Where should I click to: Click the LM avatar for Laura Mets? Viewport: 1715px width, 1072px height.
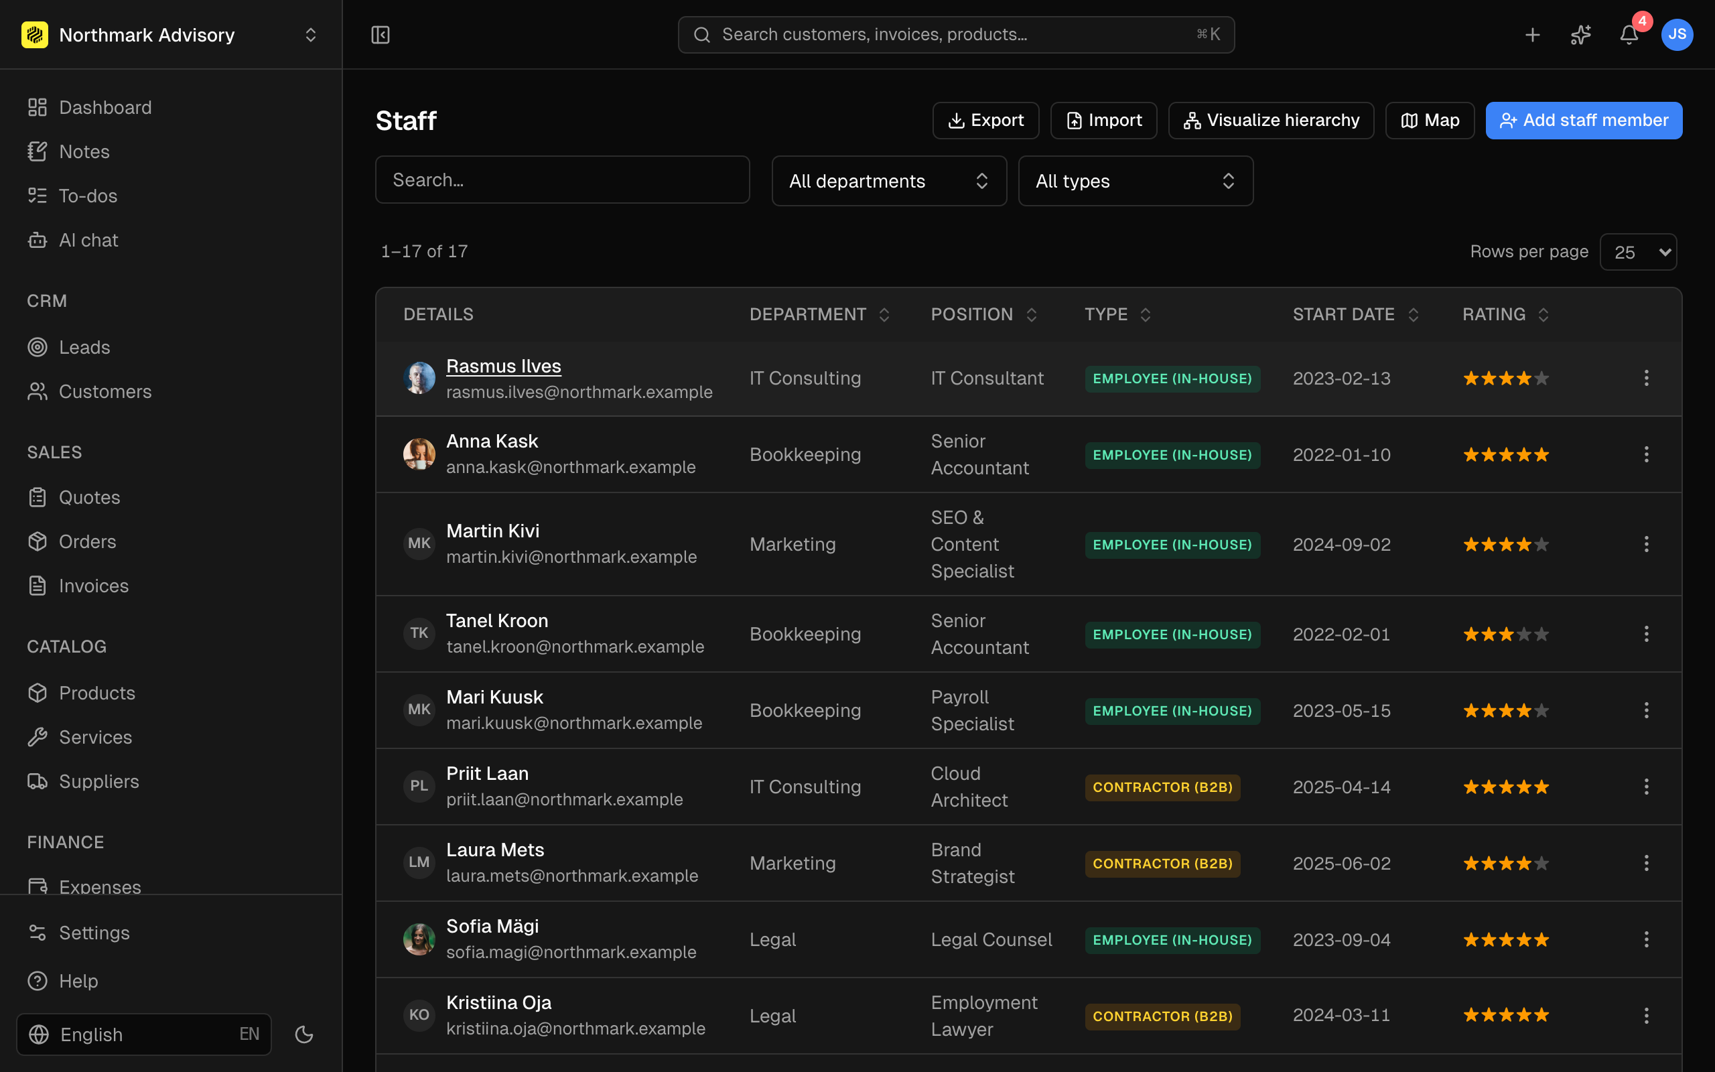[x=419, y=862]
